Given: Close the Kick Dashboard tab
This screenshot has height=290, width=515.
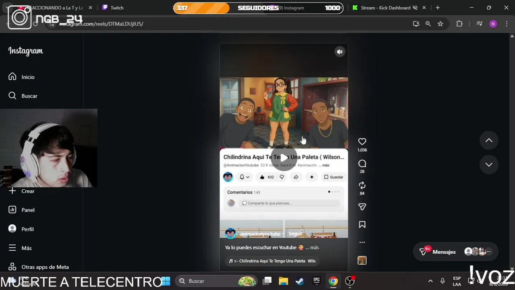Looking at the screenshot, I should (x=424, y=8).
